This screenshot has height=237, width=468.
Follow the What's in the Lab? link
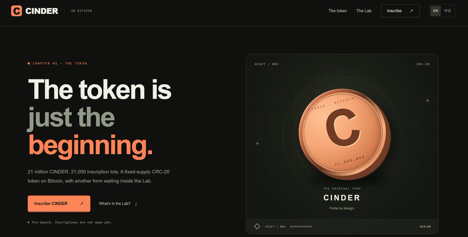pos(115,204)
